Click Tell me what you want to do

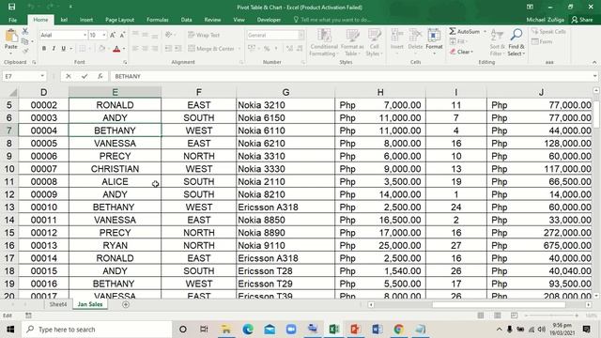click(x=331, y=20)
